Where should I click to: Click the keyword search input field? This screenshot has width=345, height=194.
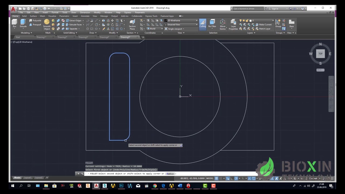click(x=248, y=9)
